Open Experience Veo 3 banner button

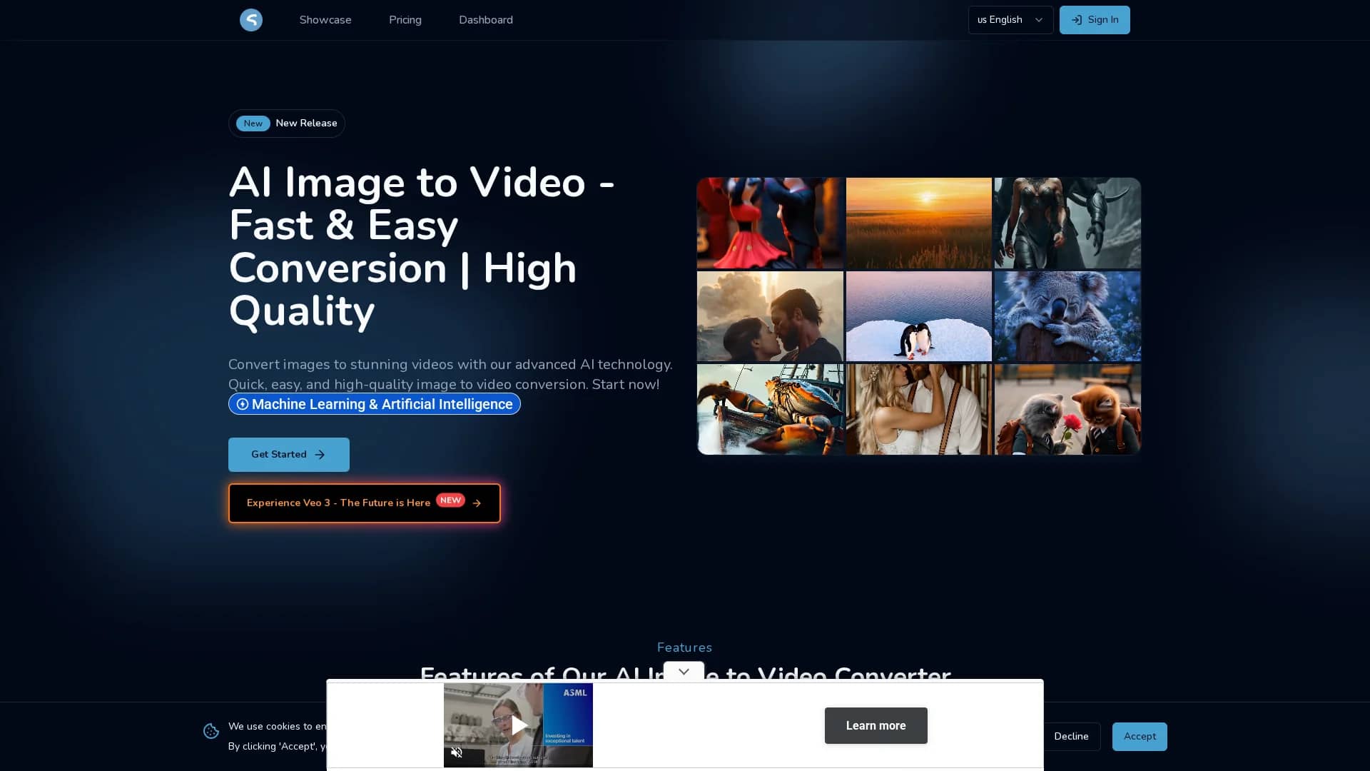[x=365, y=503]
